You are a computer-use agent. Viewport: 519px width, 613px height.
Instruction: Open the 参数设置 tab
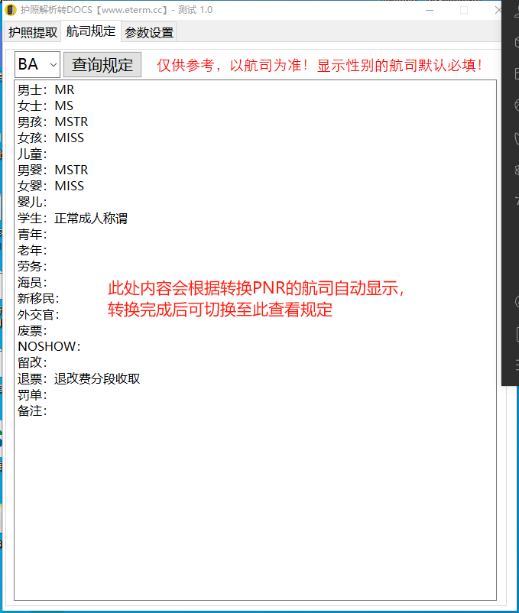[149, 32]
